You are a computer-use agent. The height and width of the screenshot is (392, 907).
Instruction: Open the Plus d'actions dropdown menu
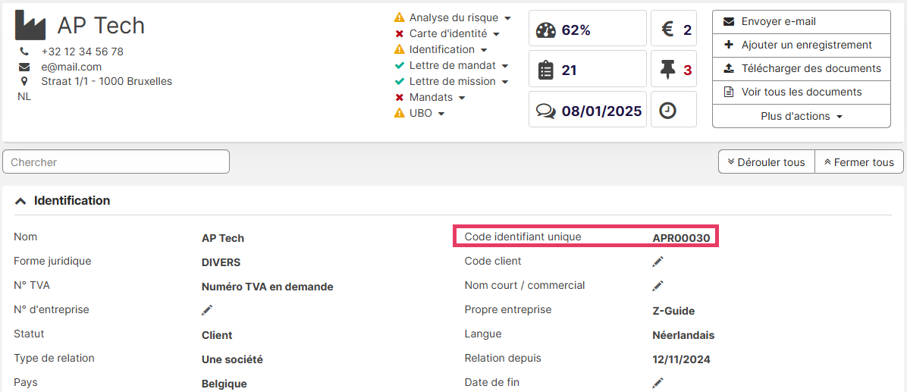802,117
